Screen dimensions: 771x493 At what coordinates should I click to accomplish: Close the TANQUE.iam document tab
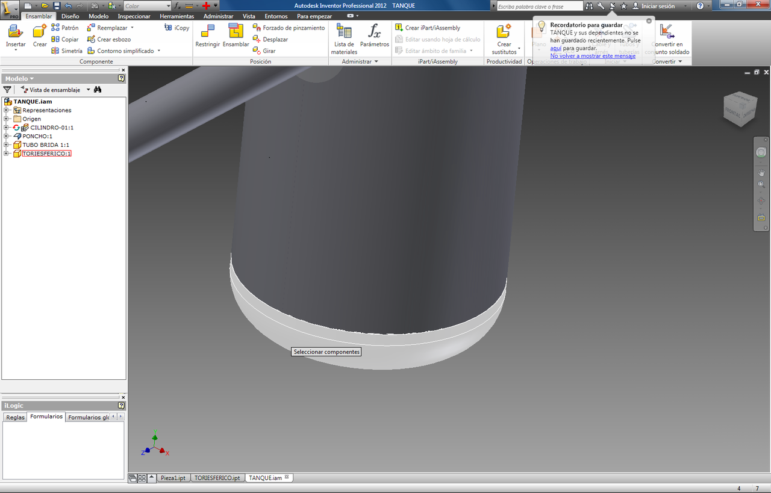coord(287,477)
